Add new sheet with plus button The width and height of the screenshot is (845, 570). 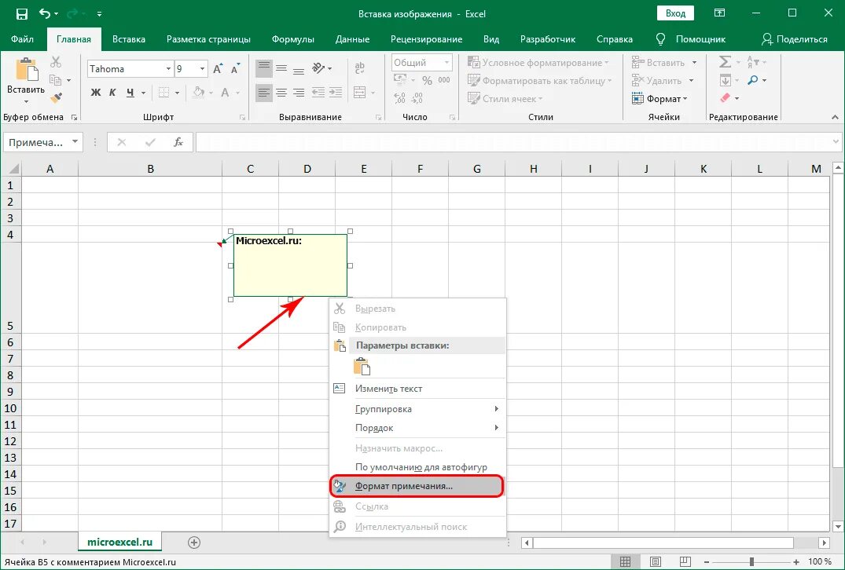point(194,543)
